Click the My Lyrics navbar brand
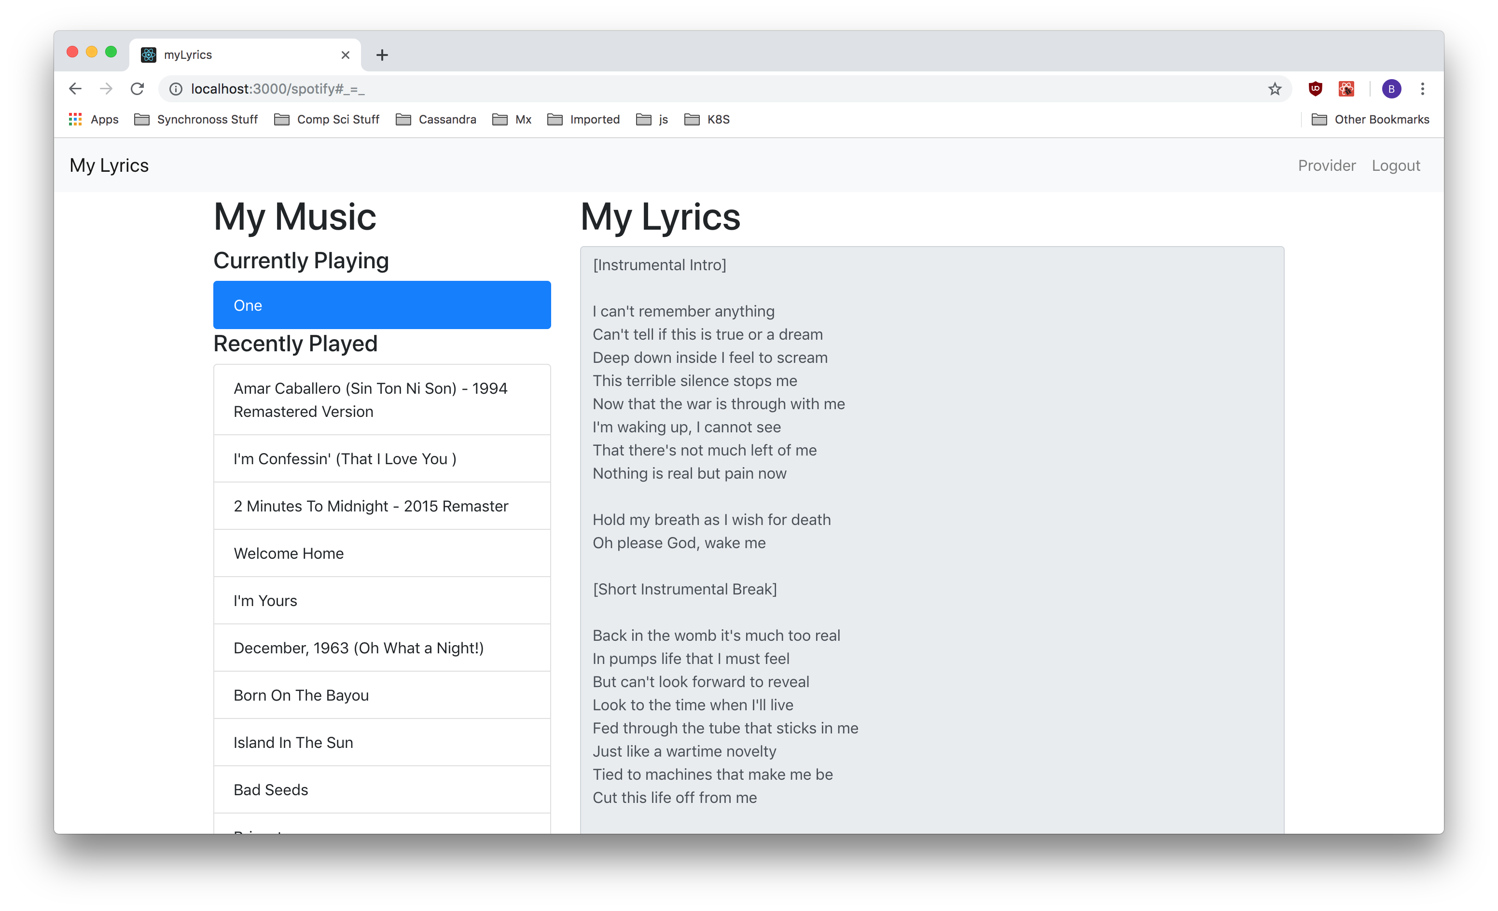This screenshot has width=1498, height=911. click(x=109, y=166)
